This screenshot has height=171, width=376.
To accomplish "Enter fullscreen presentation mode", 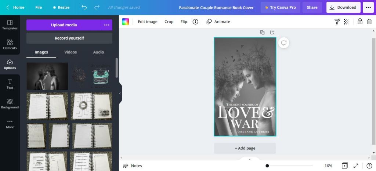I will [356, 166].
